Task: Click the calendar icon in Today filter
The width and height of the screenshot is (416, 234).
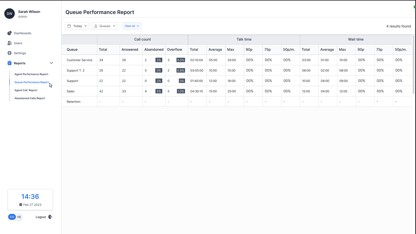Action: pos(69,26)
